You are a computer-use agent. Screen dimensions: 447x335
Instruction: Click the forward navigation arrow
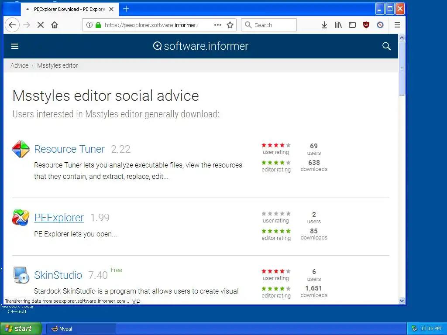click(27, 25)
